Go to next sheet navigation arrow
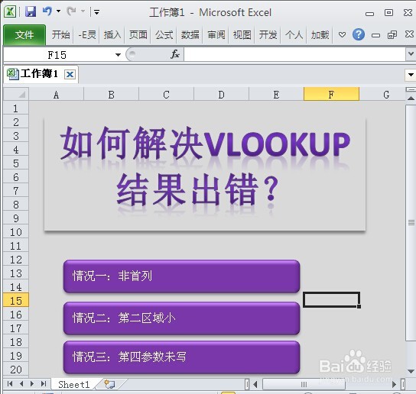This screenshot has height=394, width=416. (x=32, y=383)
